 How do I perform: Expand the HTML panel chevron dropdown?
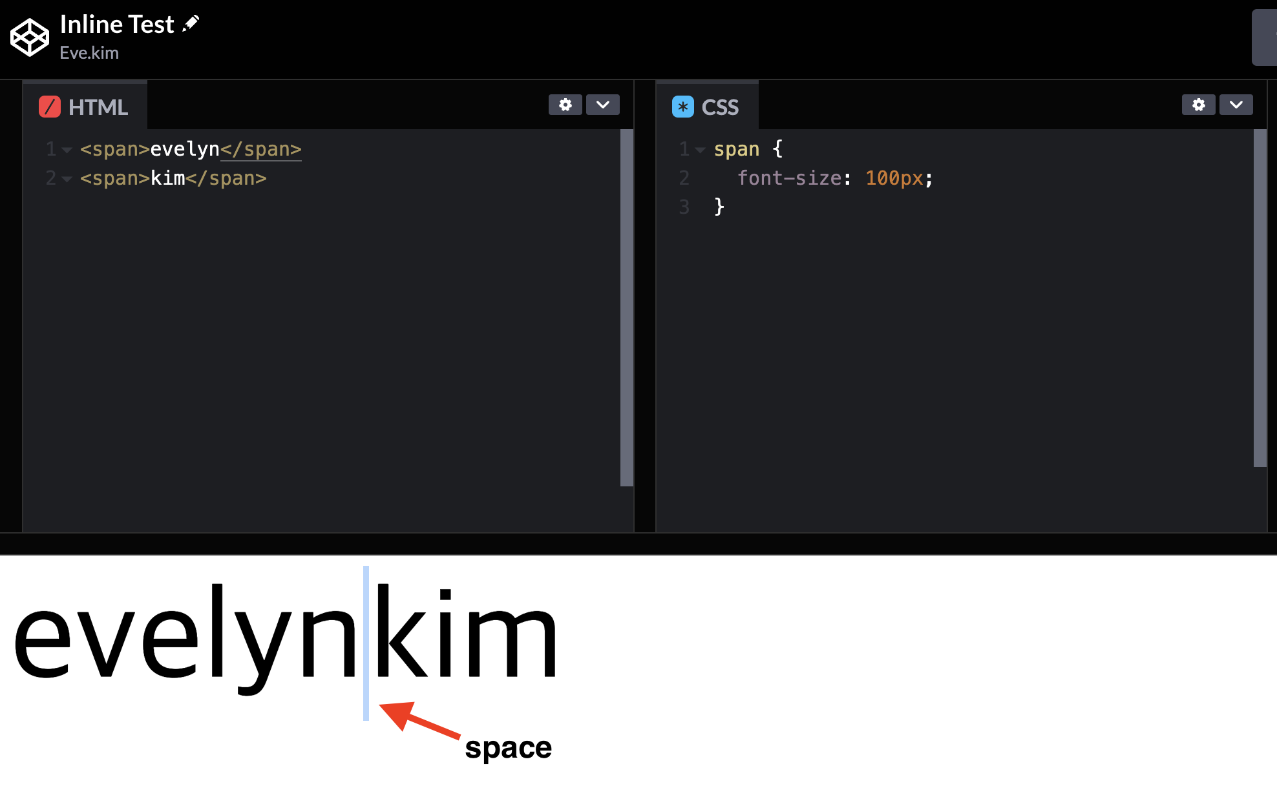[602, 105]
